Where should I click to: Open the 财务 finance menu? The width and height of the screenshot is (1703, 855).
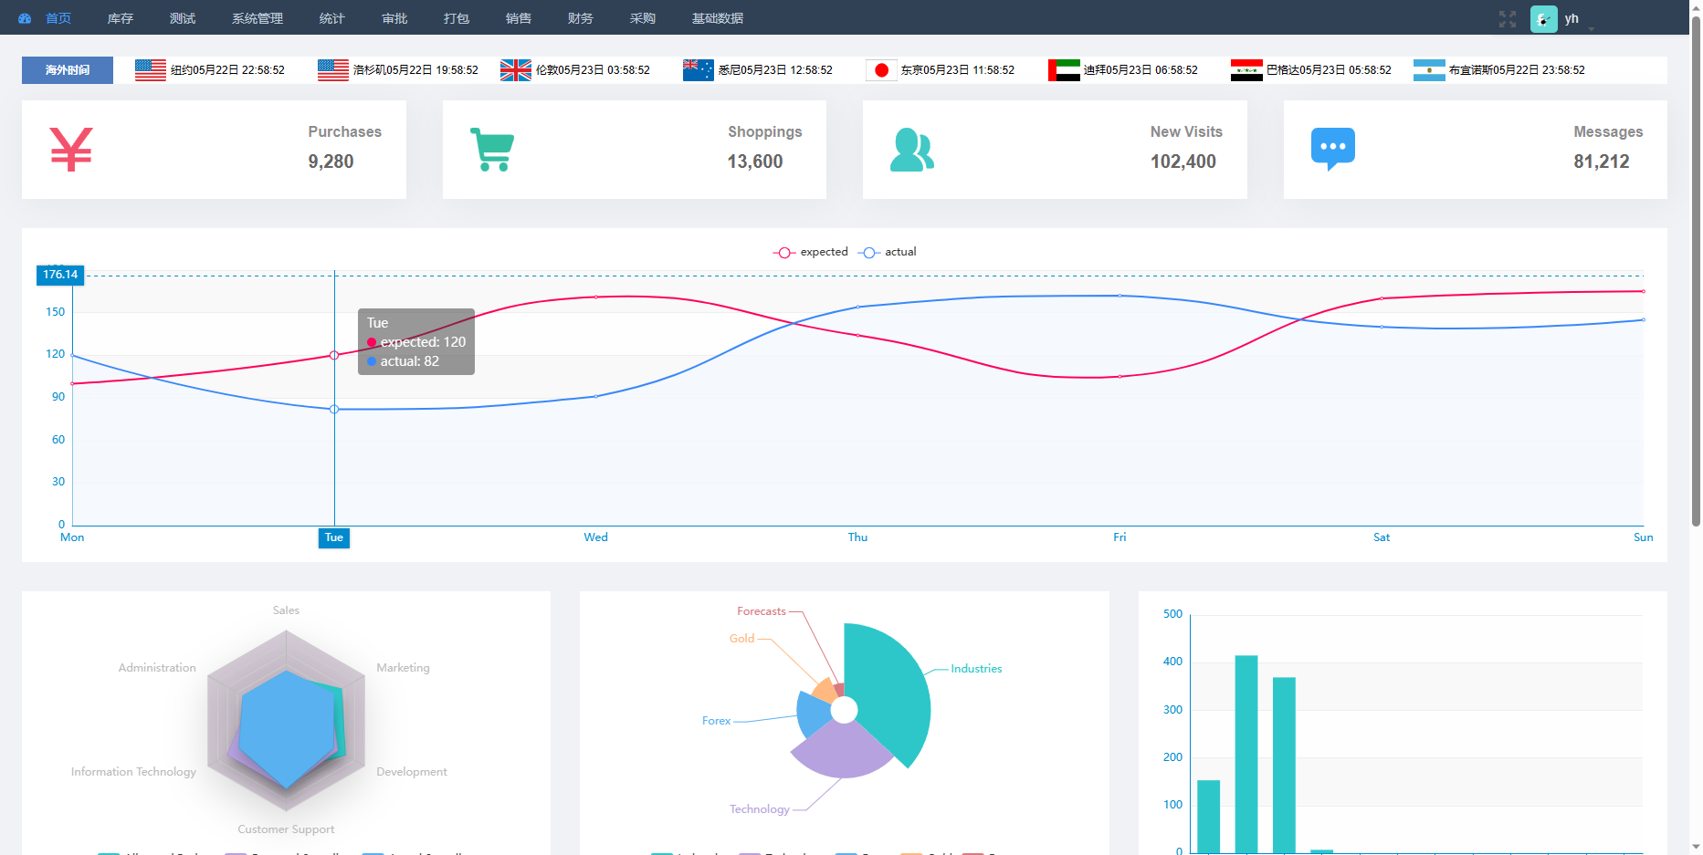(x=581, y=18)
